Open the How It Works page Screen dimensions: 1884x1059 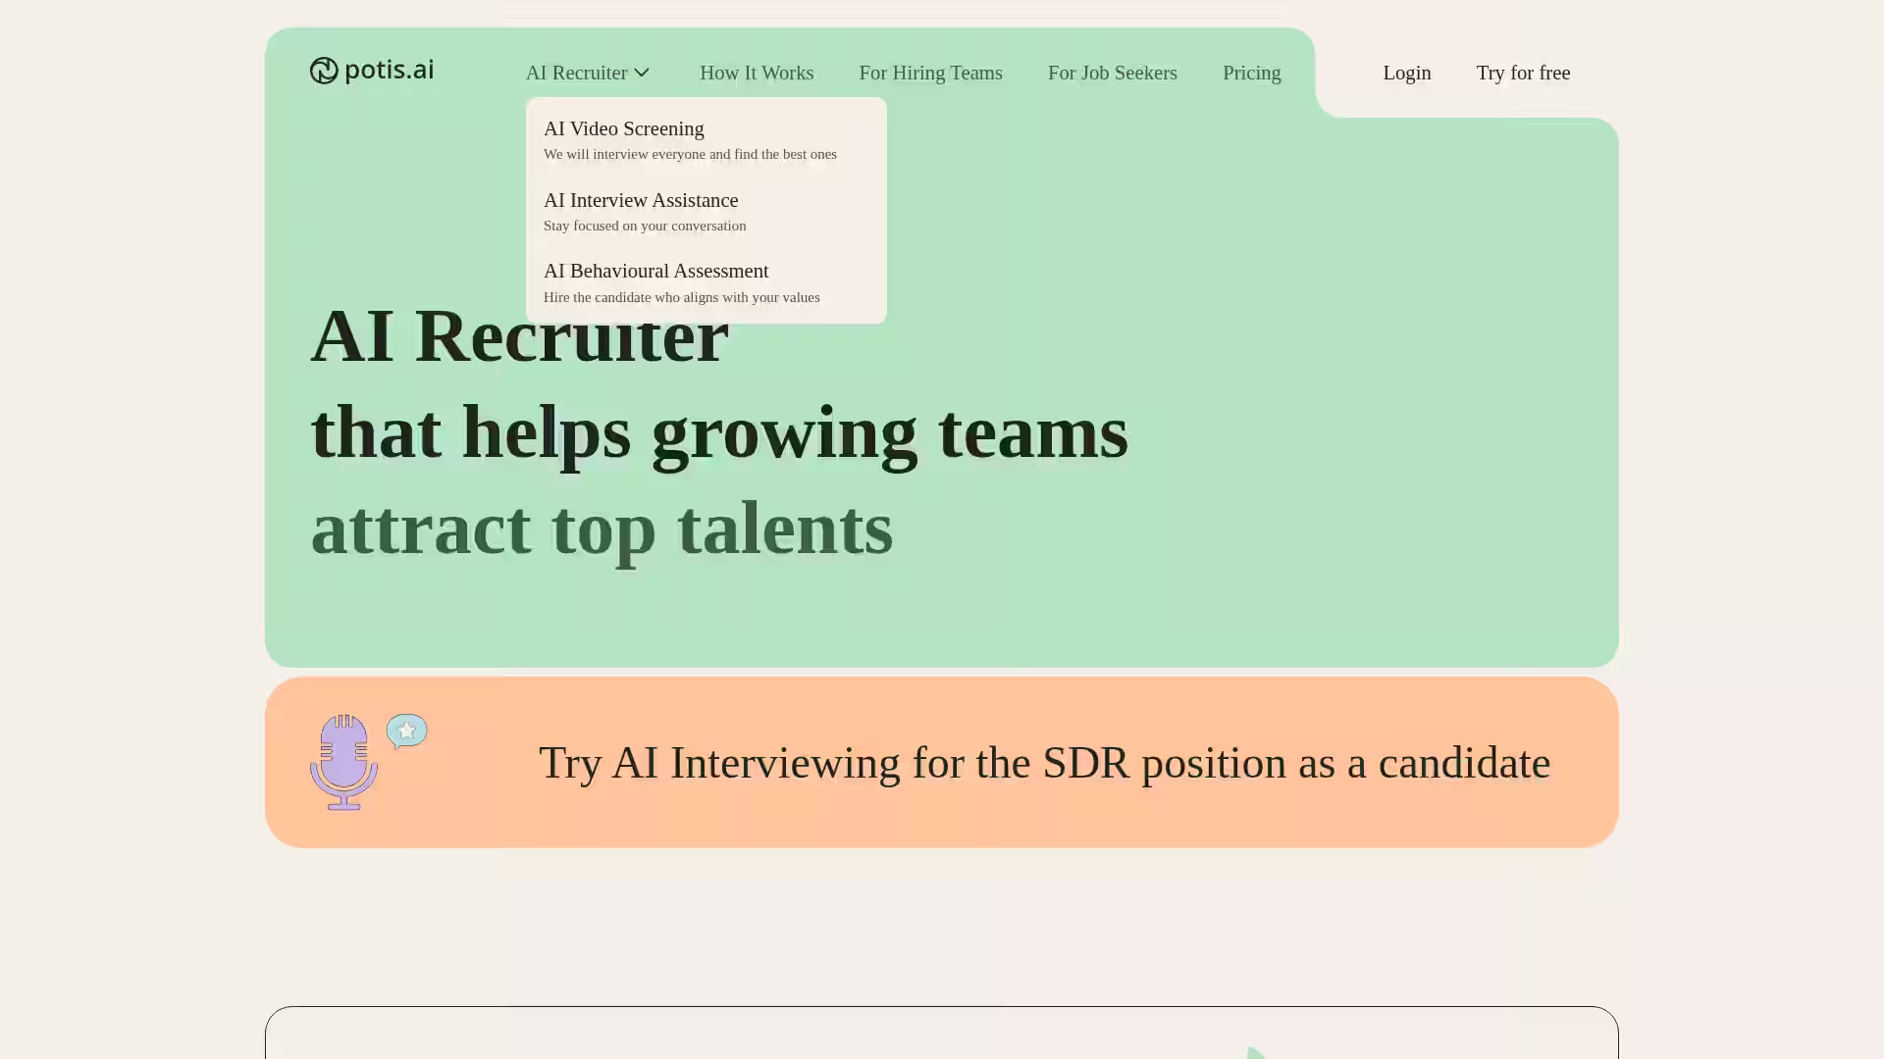click(x=756, y=73)
